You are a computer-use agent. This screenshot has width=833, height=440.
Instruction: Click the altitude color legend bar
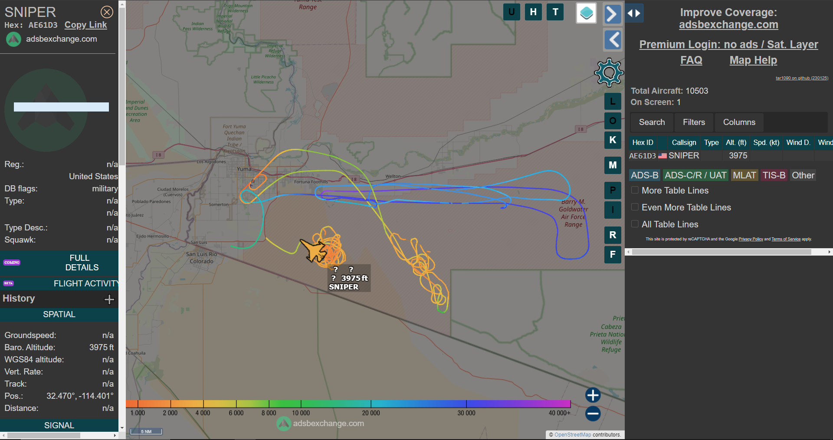coord(348,404)
